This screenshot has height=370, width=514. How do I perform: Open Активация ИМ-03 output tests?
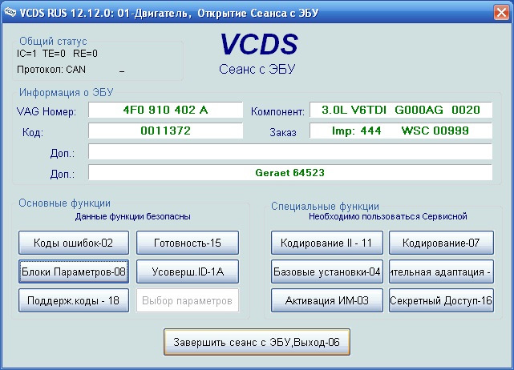(327, 300)
